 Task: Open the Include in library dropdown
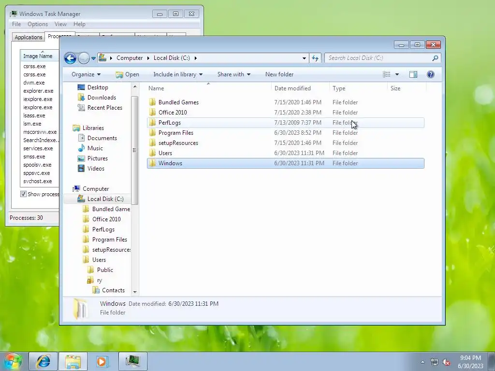click(178, 74)
